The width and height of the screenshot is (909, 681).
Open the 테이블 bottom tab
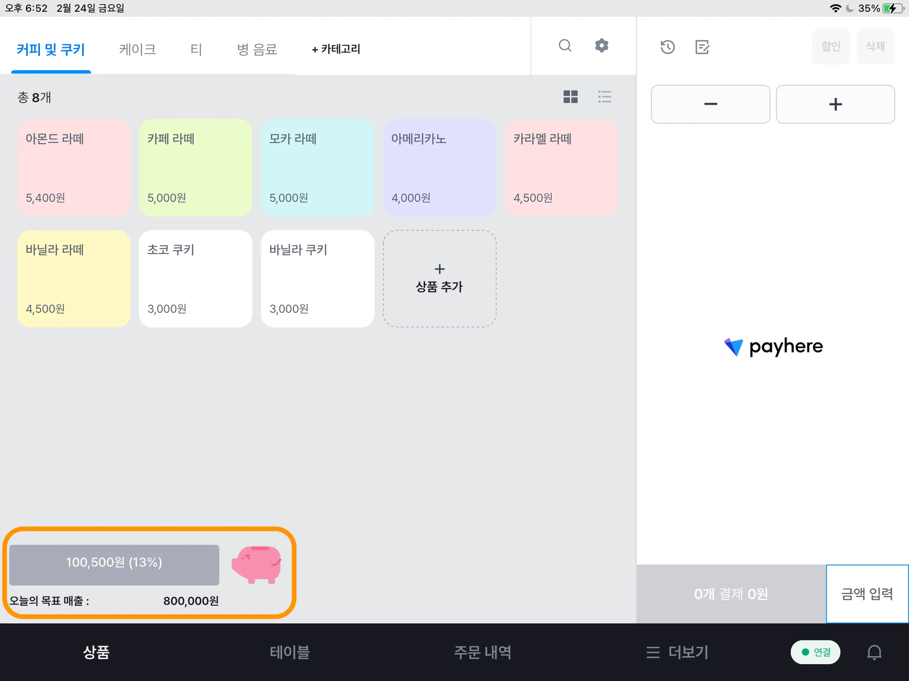289,652
